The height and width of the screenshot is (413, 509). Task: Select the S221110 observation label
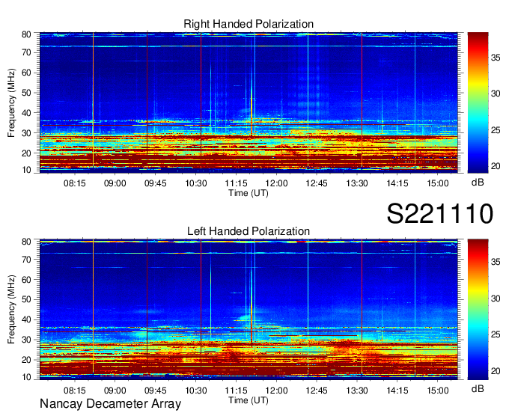pos(440,213)
